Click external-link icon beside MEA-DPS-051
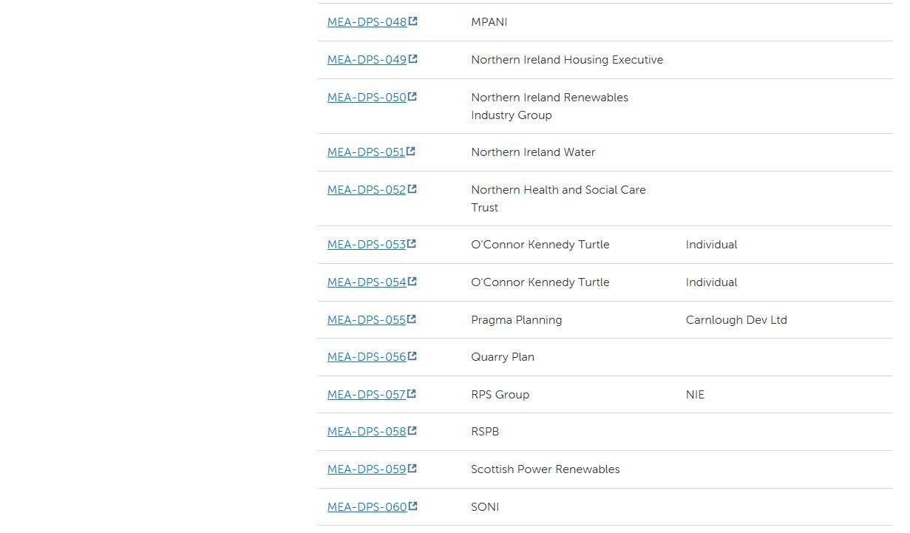Image resolution: width=910 pixels, height=533 pixels. click(411, 152)
